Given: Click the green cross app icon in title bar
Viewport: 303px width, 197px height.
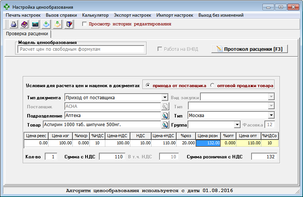Looking at the screenshot, I should pos(7,7).
